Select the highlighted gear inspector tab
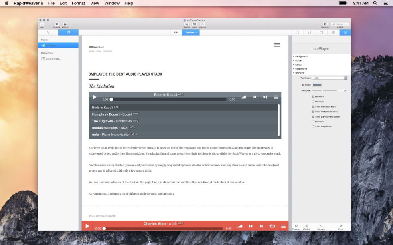 point(345,32)
